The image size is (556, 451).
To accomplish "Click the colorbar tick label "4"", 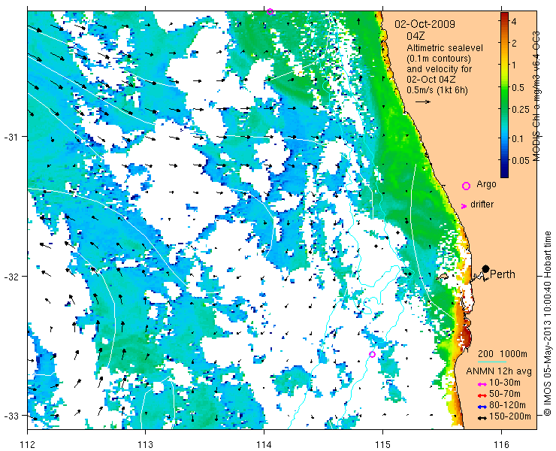I will pos(514,21).
